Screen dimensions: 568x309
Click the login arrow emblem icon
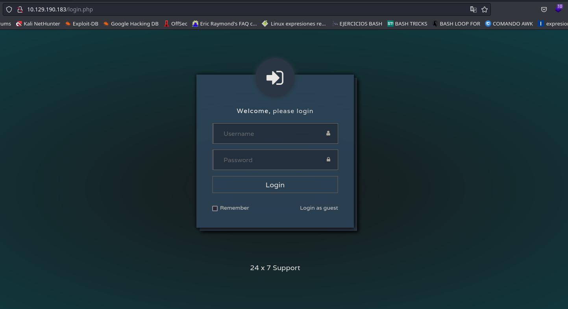tap(275, 78)
